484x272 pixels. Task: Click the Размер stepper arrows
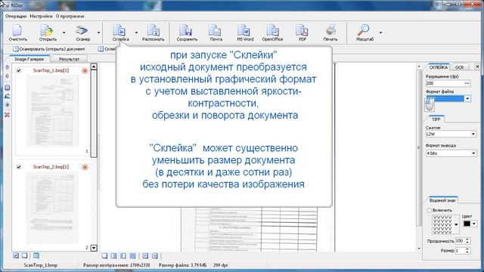(467, 251)
